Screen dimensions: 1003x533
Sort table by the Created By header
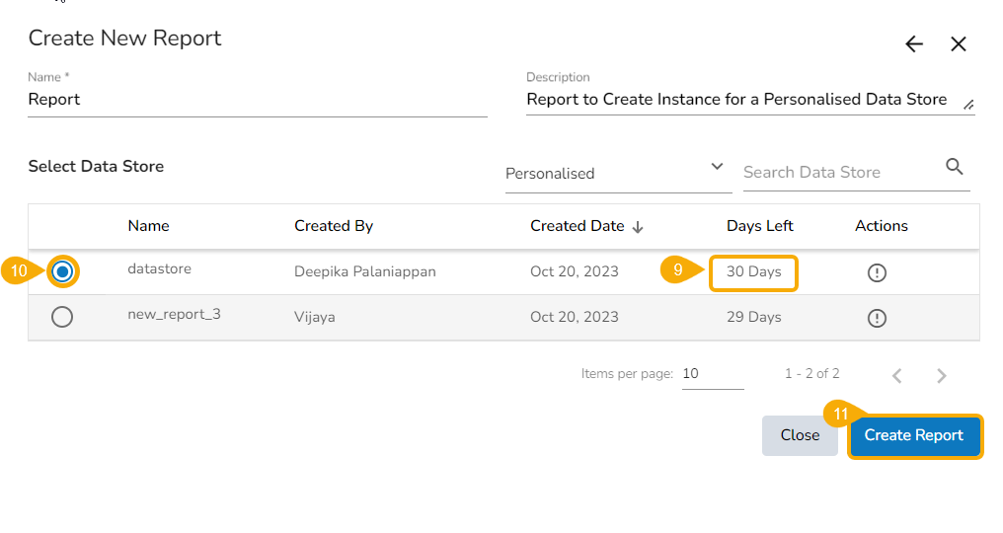pos(334,226)
